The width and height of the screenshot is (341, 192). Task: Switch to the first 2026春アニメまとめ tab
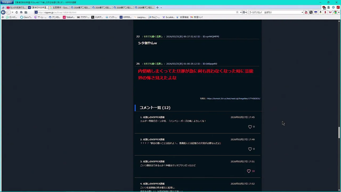pyautogui.click(x=80, y=7)
